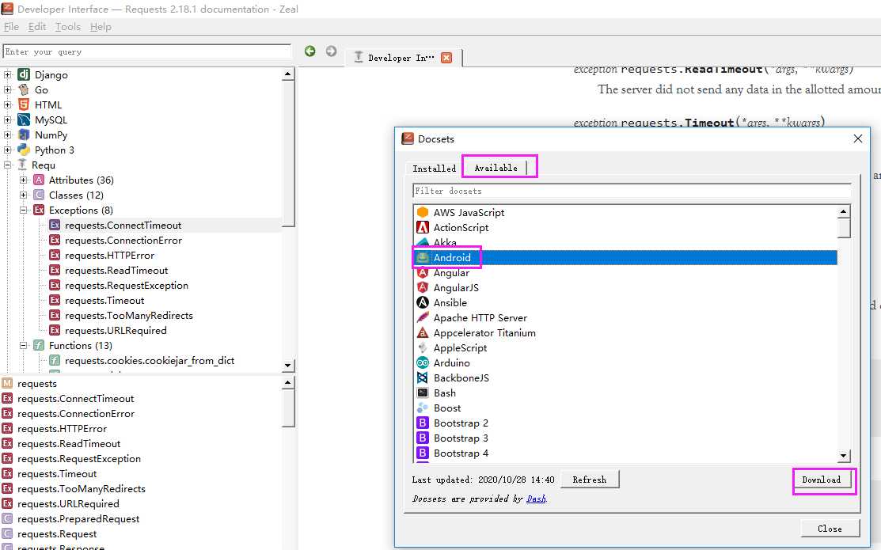Select requests.TooManyRedirects in the tree
881x550 pixels.
pyautogui.click(x=129, y=316)
